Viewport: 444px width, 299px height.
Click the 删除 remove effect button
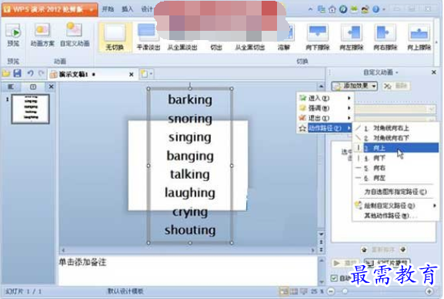396,86
